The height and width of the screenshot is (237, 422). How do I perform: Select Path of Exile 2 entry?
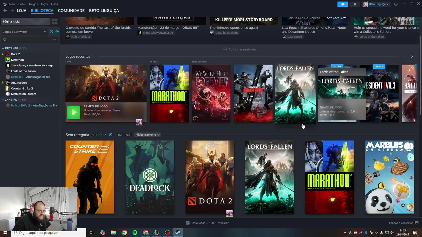(x=34, y=105)
